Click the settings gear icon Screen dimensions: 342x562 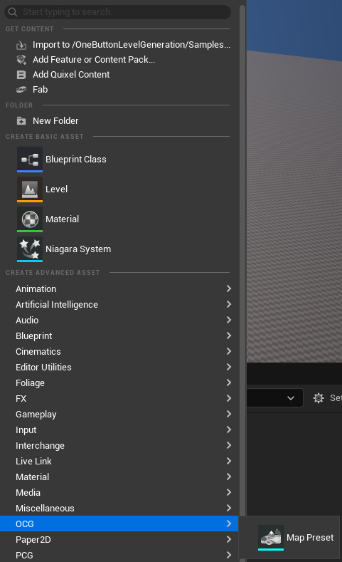(x=319, y=398)
